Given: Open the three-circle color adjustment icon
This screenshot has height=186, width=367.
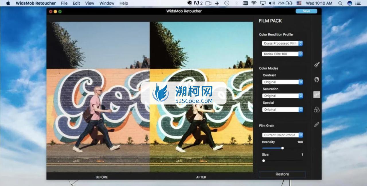Looking at the screenshot, I should click(x=317, y=110).
